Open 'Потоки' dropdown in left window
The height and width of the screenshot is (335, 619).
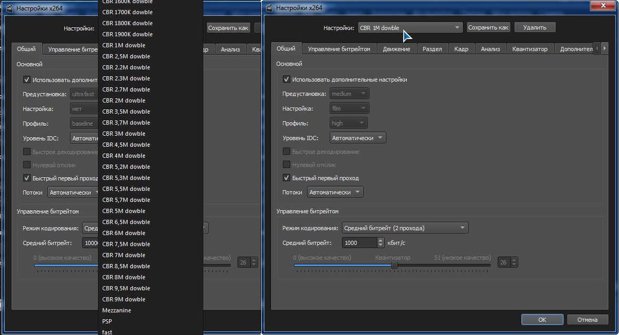click(x=73, y=193)
